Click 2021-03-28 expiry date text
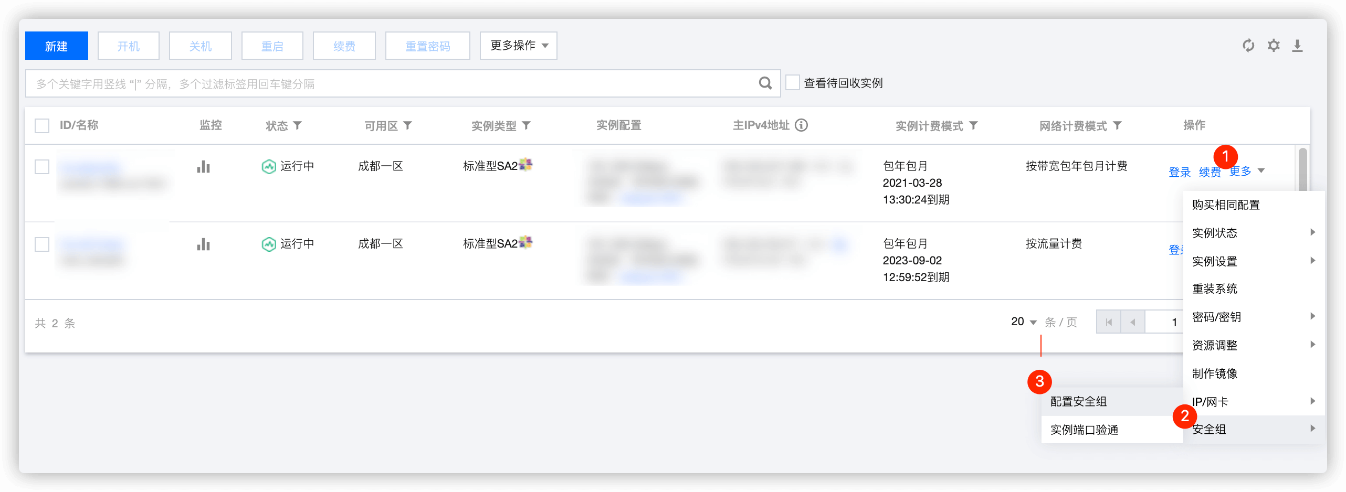 (x=912, y=183)
